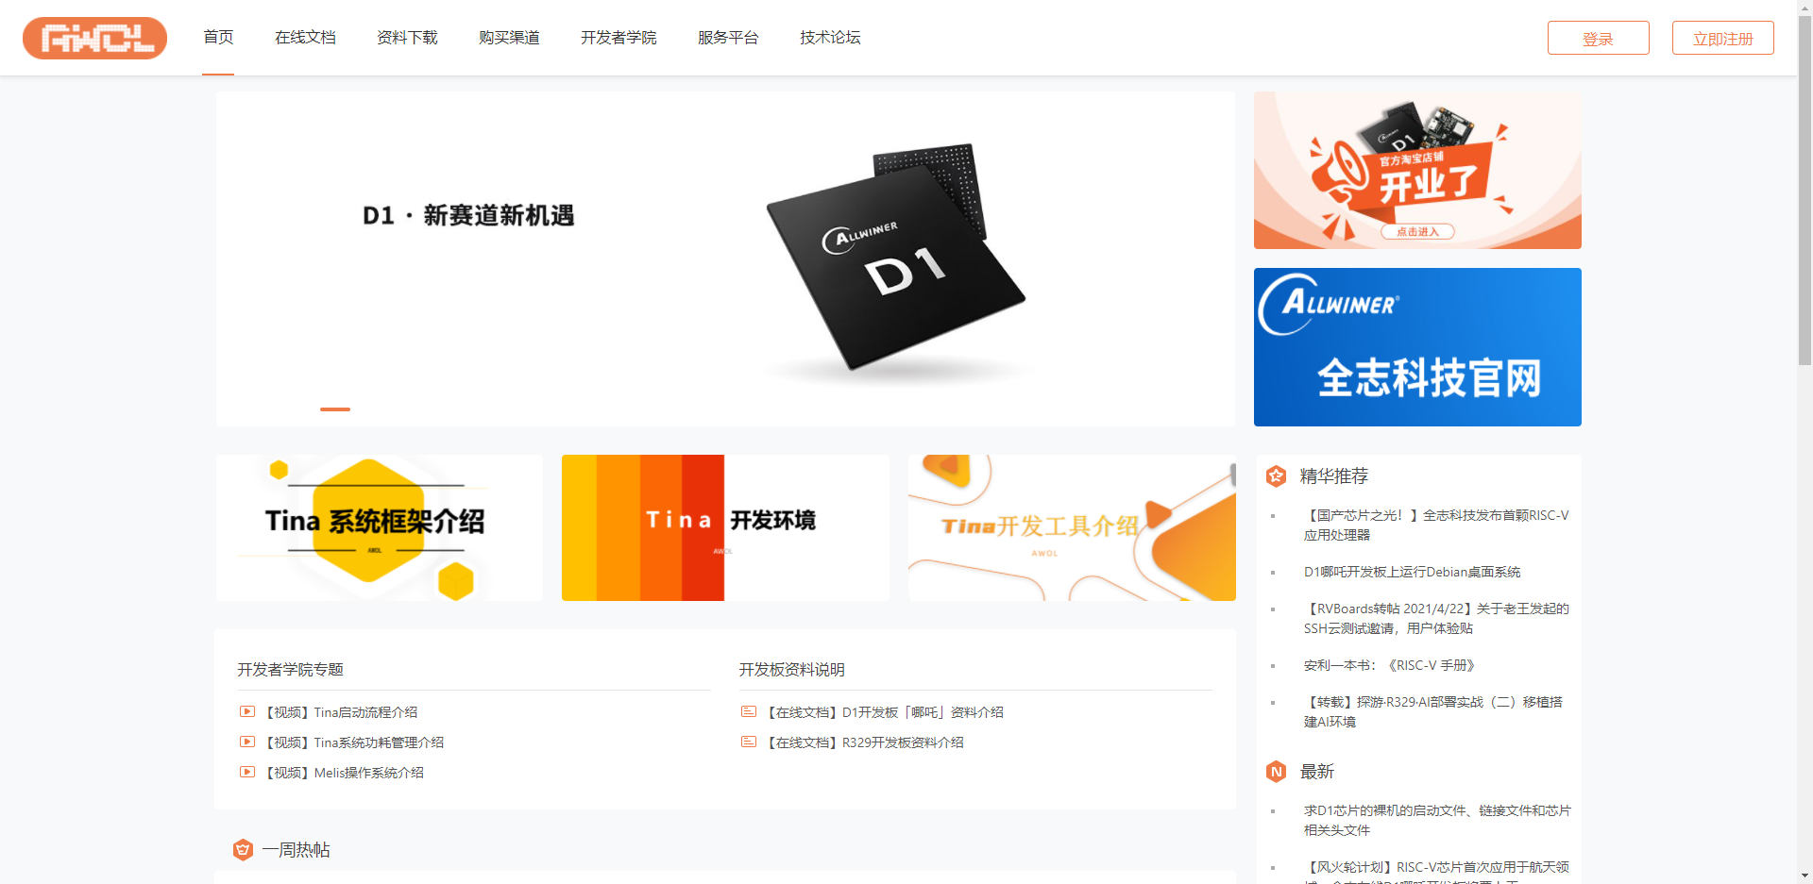Click the 精华推荐 star badge icon

[1277, 476]
